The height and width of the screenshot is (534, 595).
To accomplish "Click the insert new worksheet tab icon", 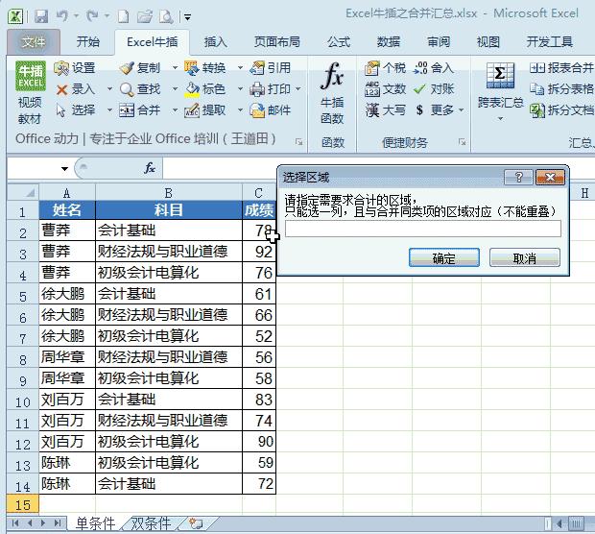I will 196,523.
